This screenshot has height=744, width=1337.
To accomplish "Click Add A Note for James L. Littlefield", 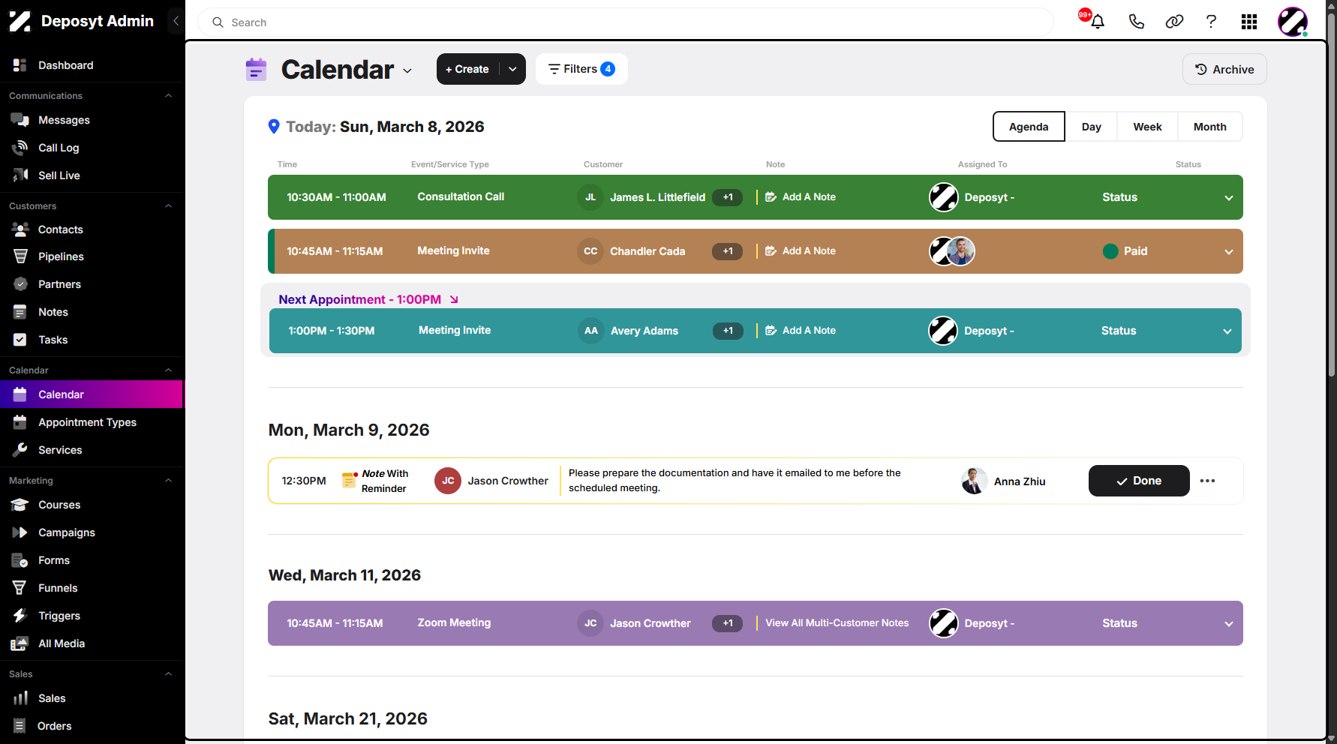I will (801, 197).
